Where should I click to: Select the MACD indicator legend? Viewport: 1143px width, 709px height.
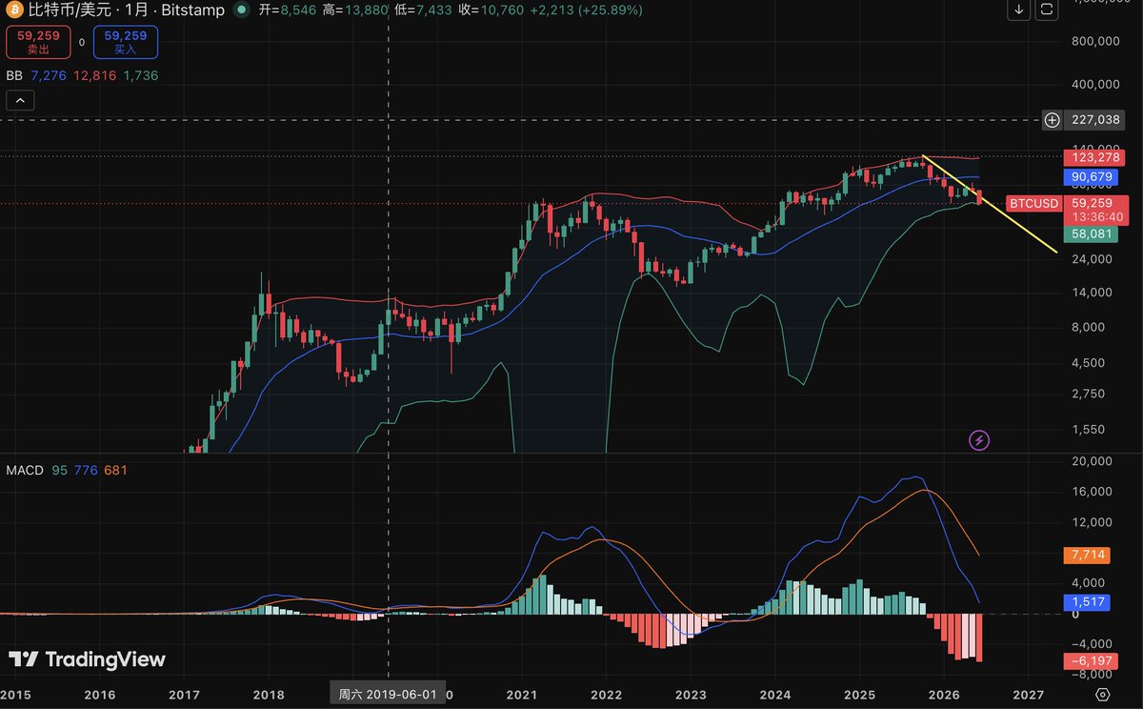25,470
